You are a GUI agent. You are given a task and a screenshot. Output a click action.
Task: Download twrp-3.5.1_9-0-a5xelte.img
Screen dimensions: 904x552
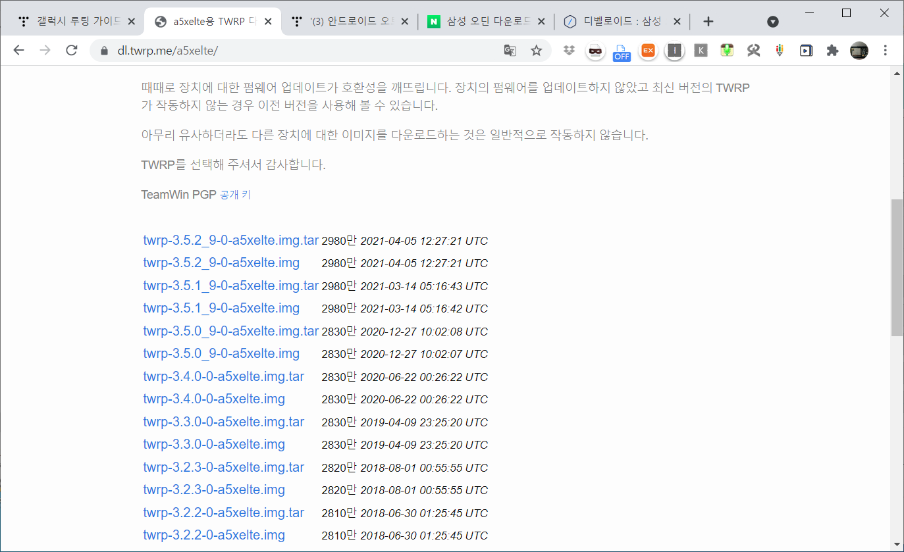221,309
